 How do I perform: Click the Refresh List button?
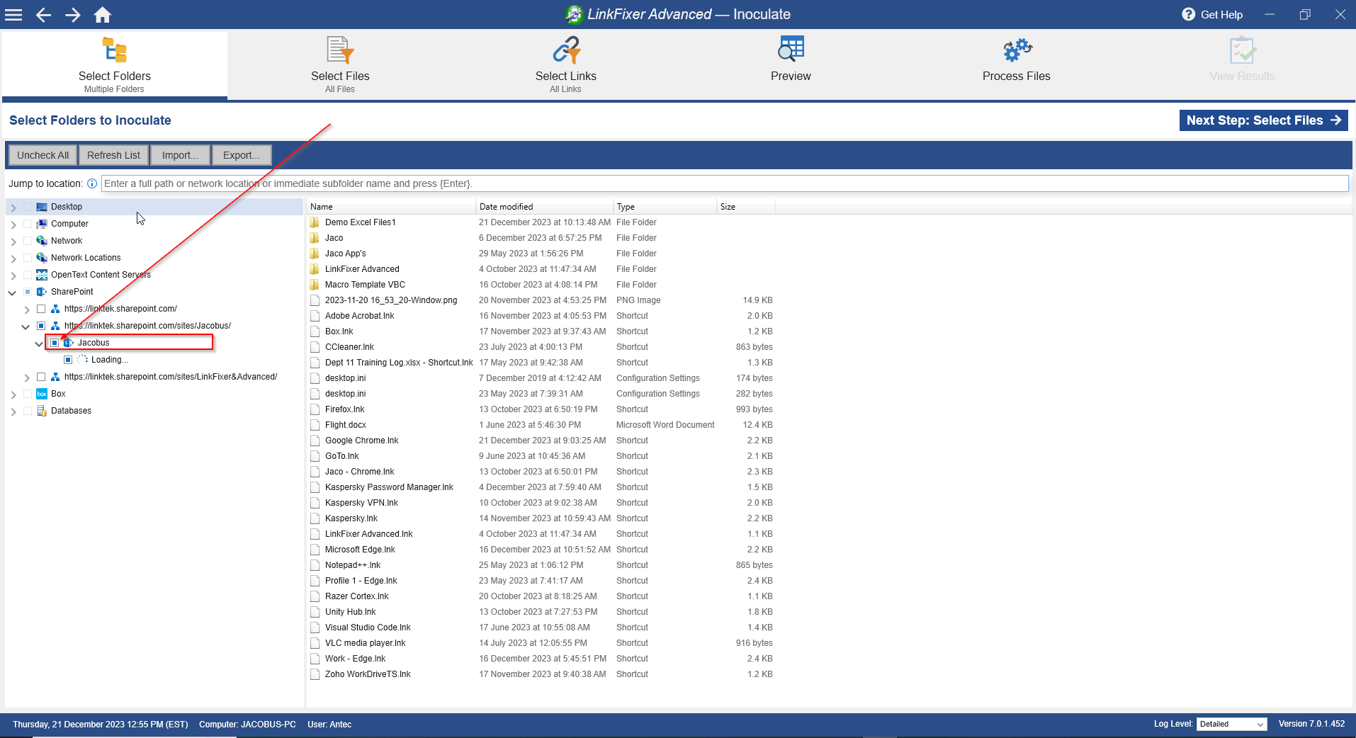click(x=113, y=155)
